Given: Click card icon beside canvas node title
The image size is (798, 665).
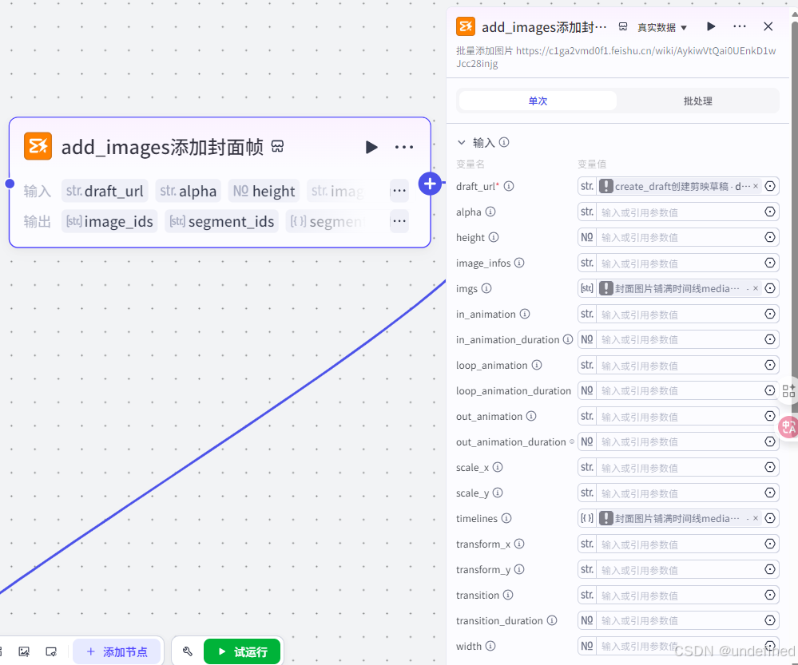Looking at the screenshot, I should (277, 147).
